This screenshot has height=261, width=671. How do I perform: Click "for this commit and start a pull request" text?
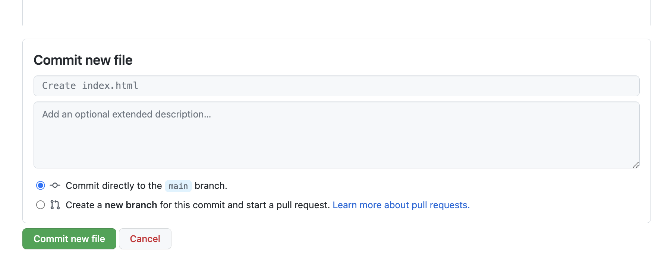click(x=245, y=205)
